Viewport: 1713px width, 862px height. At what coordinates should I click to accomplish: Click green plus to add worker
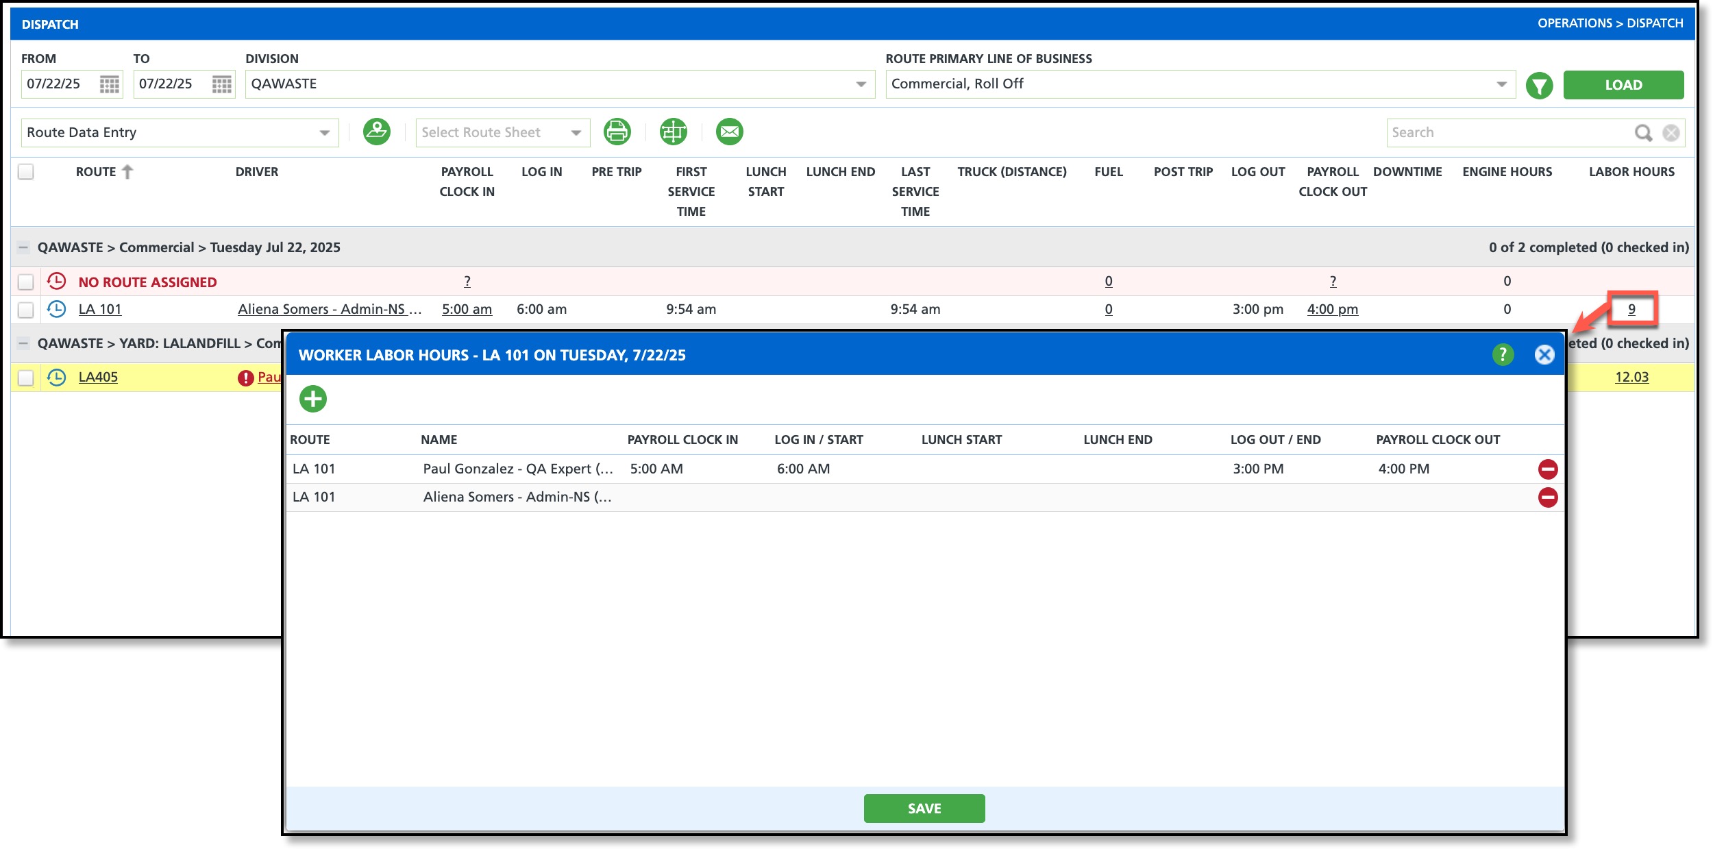click(313, 399)
